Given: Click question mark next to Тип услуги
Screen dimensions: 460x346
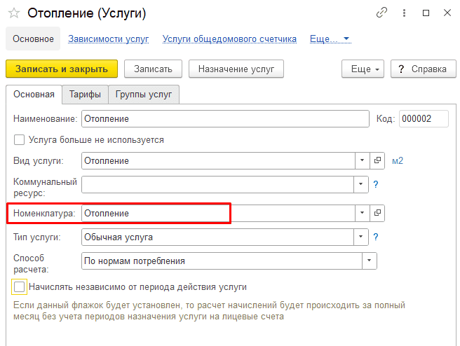Looking at the screenshot, I should click(376, 237).
